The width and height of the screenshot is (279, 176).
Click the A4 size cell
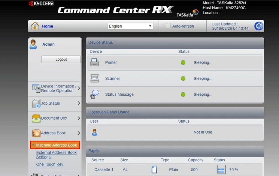tap(125, 170)
